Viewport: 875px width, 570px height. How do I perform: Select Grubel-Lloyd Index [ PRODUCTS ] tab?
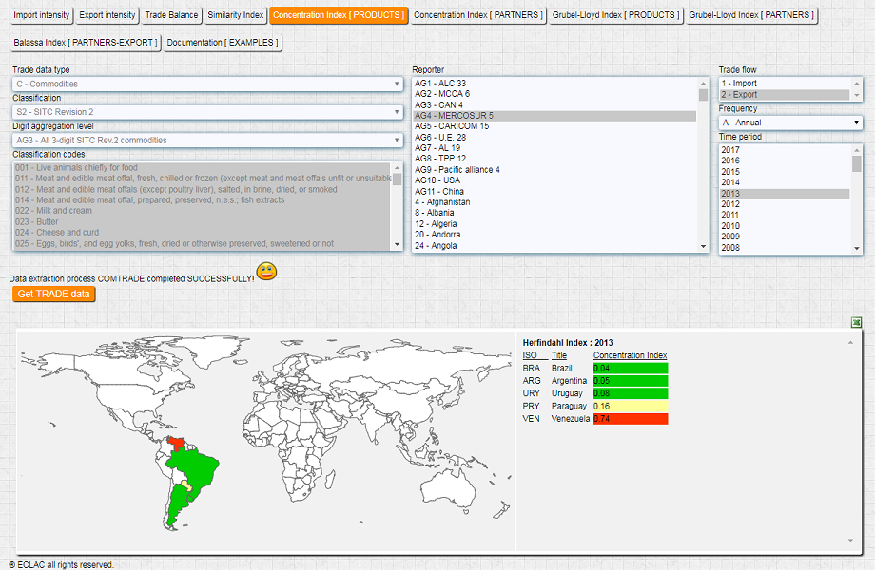[x=616, y=15]
